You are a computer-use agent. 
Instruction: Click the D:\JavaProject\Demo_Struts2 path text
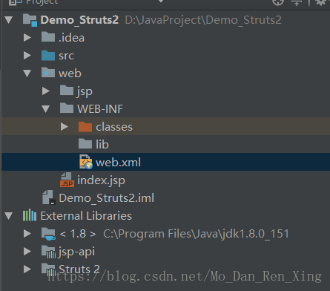tap(203, 20)
